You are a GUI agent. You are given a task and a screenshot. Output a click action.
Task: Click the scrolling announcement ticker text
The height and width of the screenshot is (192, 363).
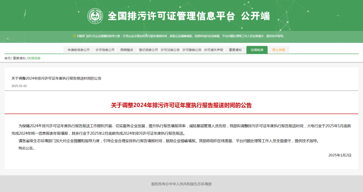click(x=180, y=36)
